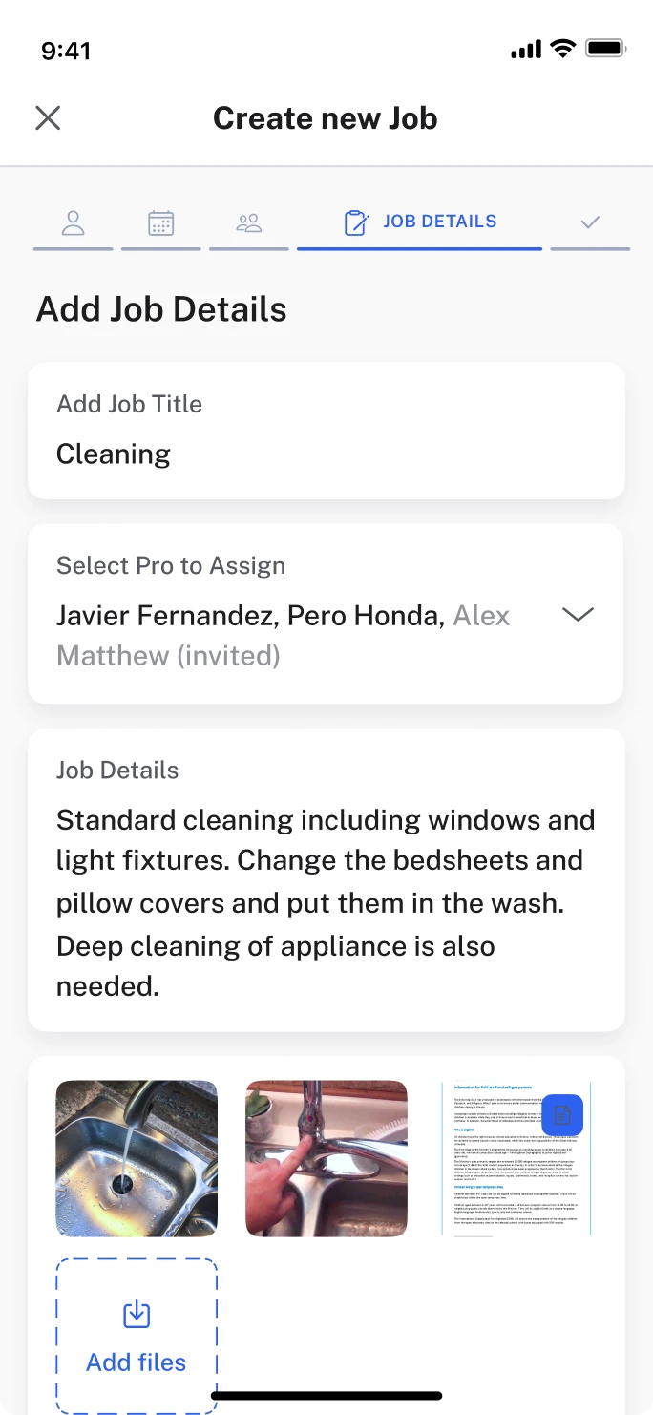
Task: Tap the battery icon in the status bar
Action: (605, 47)
